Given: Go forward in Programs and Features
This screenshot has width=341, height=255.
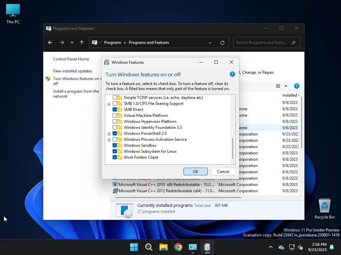Looking at the screenshot, I should [x=62, y=42].
